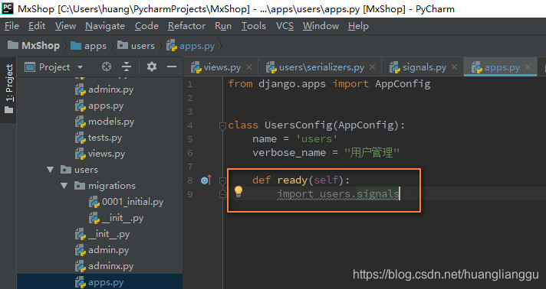546x289 pixels.
Task: Select adminx.py under users folder
Action: point(104,266)
